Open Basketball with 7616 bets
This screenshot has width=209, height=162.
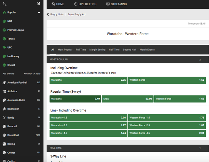[21, 135]
